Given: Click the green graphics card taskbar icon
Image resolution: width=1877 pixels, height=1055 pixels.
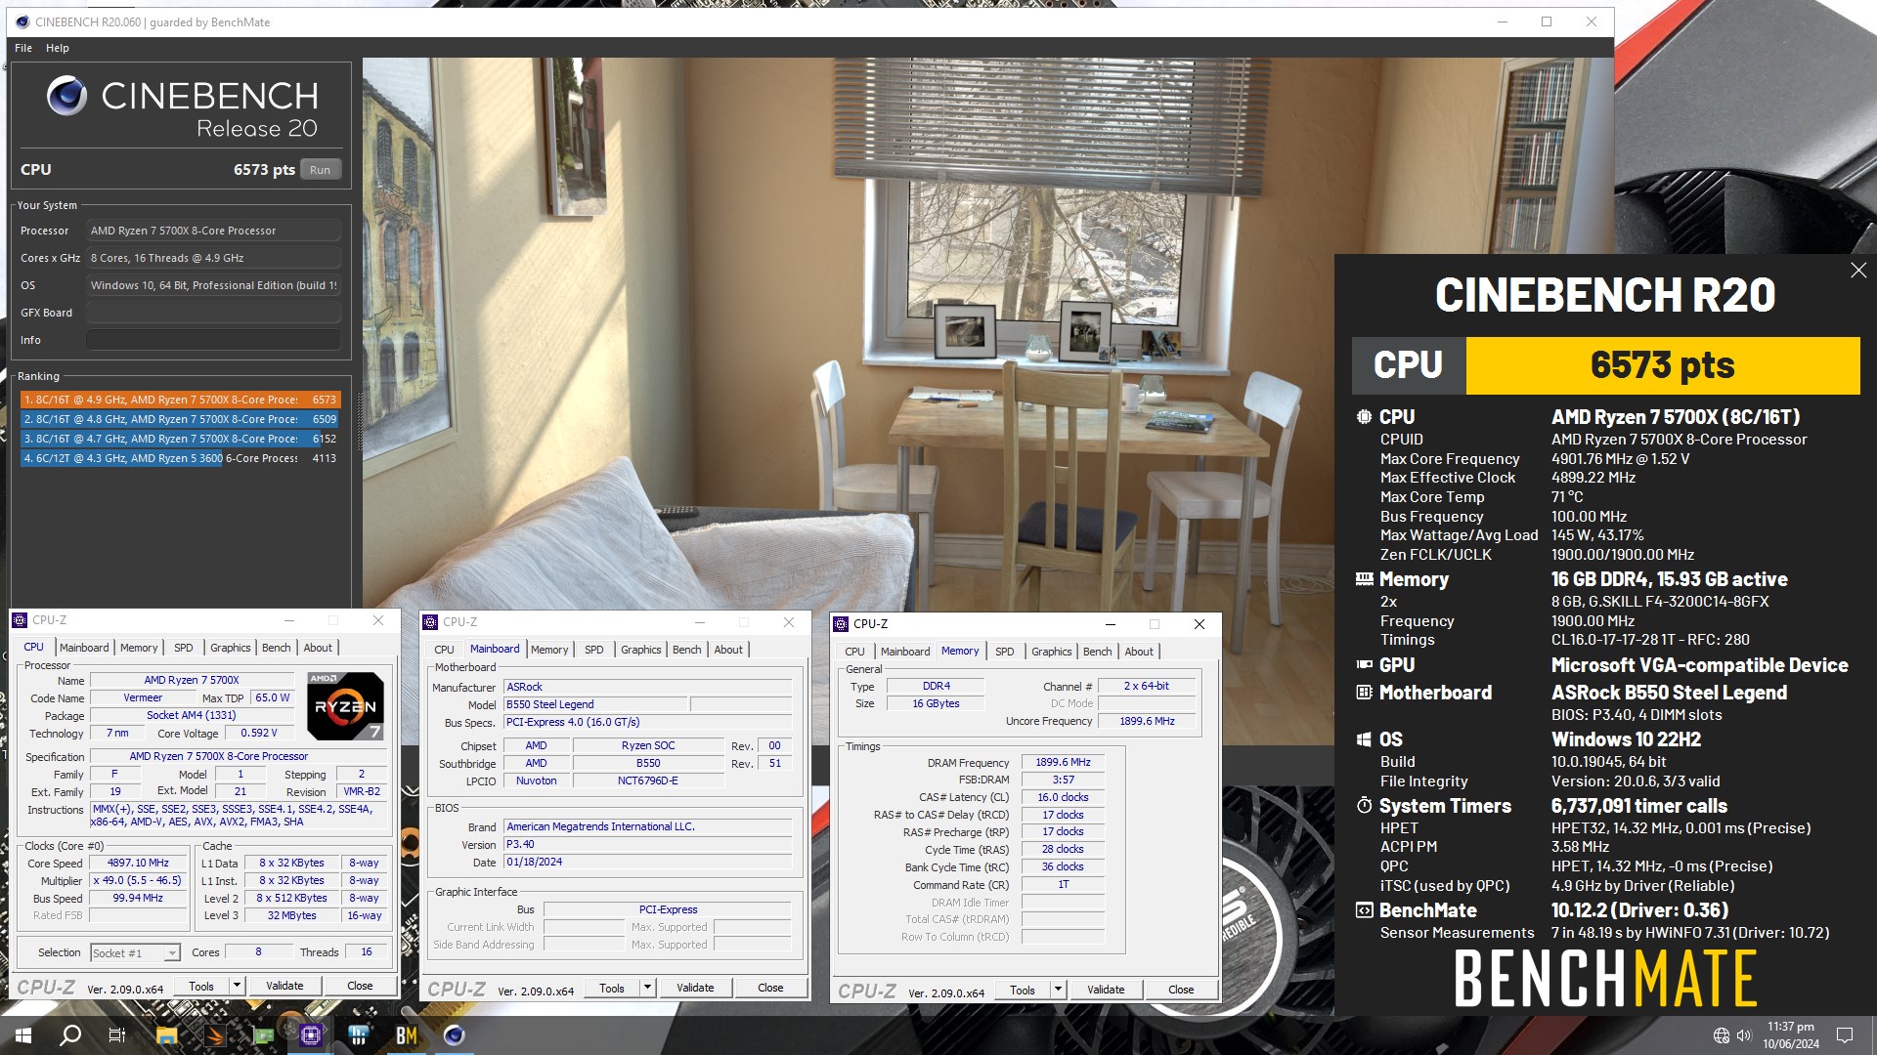Looking at the screenshot, I should pos(263,1035).
